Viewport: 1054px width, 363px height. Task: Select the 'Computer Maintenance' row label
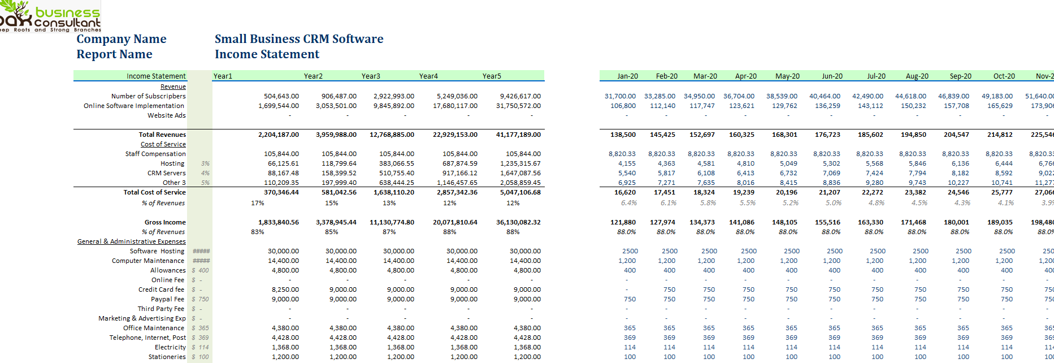(x=148, y=261)
